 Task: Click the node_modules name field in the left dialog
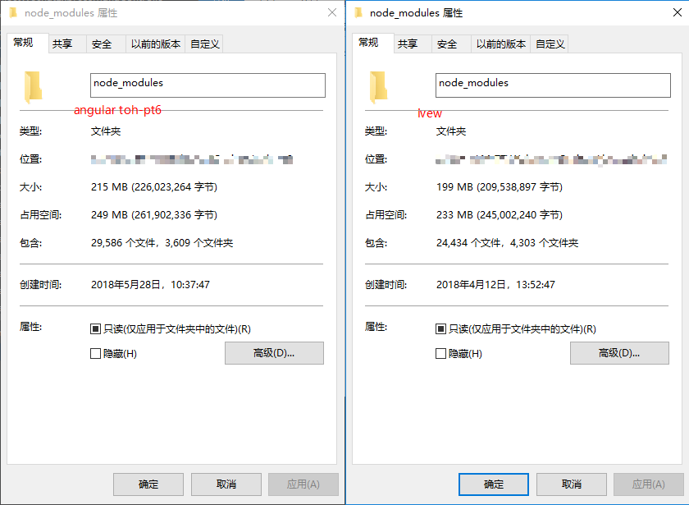207,85
